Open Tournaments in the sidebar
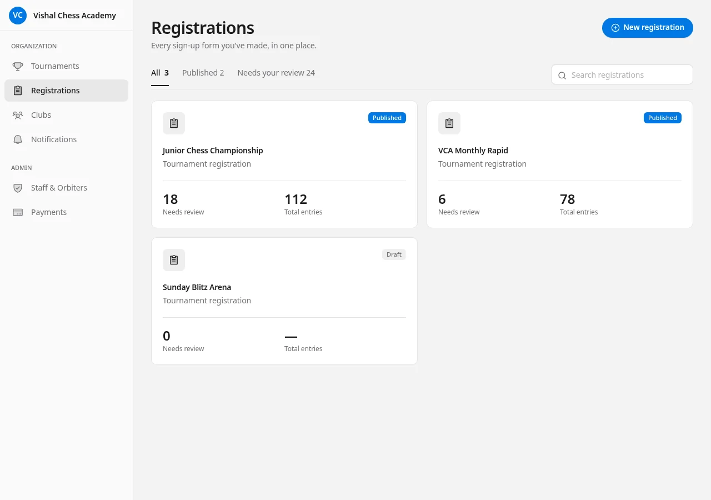Screen dimensions: 711x500 (x=67, y=66)
